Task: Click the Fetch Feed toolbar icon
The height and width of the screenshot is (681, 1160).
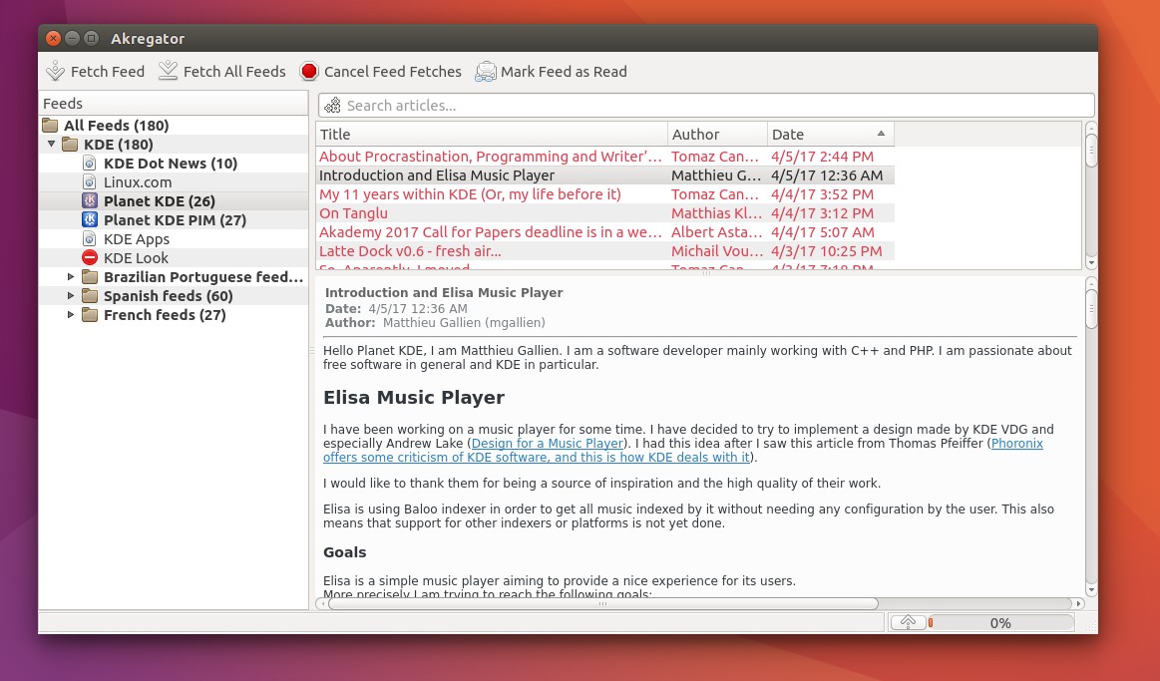Action: [56, 71]
